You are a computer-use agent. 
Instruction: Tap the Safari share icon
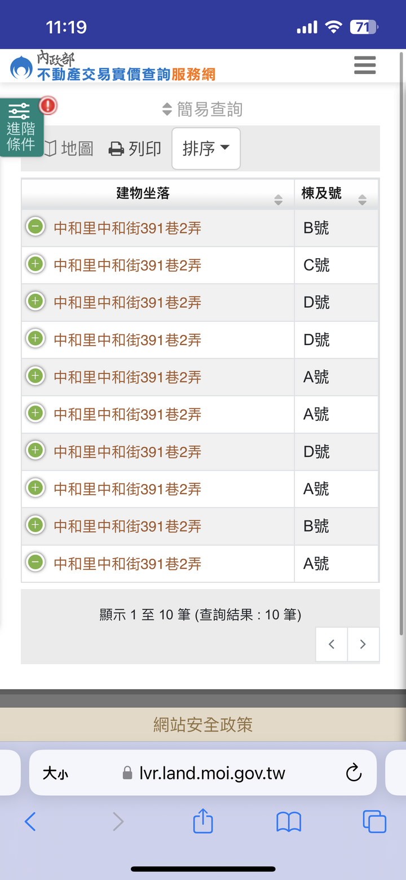coord(203,821)
